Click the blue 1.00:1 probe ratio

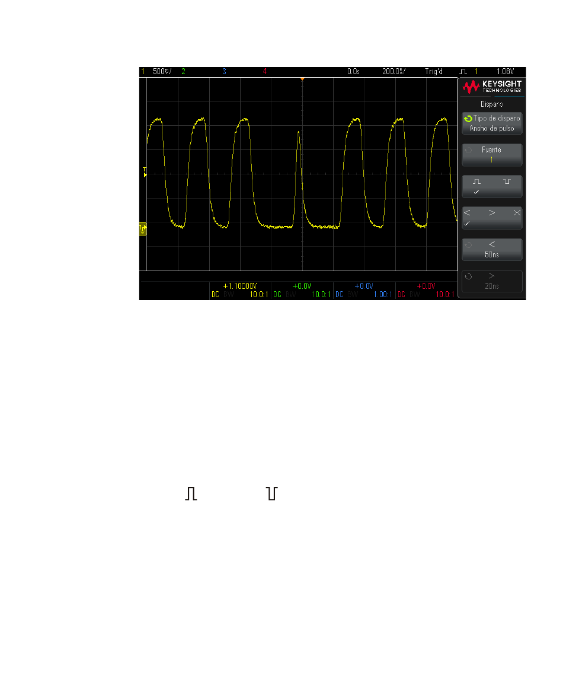[x=383, y=294]
